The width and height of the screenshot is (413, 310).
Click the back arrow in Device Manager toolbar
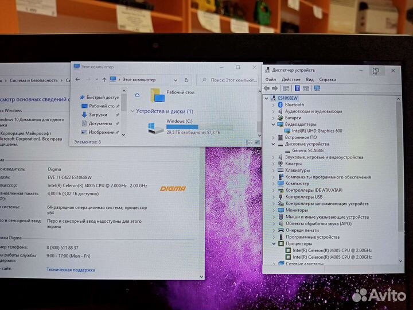pos(267,88)
